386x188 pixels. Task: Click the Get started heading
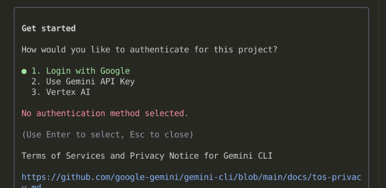click(48, 28)
